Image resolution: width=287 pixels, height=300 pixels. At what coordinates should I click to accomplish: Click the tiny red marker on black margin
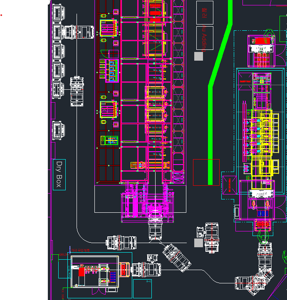[x=1, y=15]
